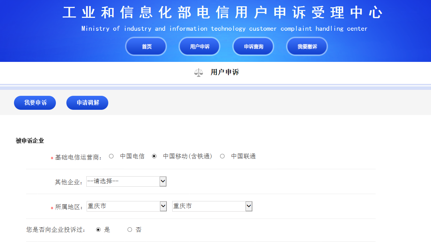This screenshot has width=431, height=250.
Task: Click 我要撤诉 navigation button
Action: (307, 47)
